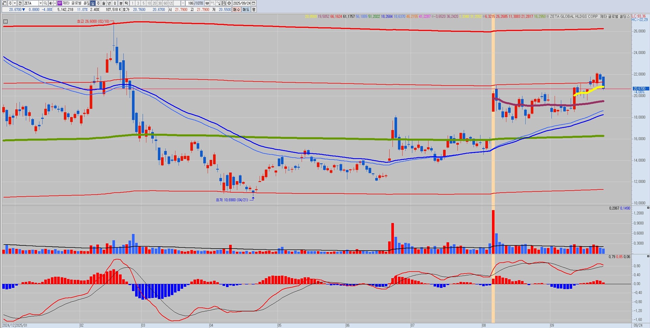Click the speaker sound icon in toolbar
This screenshot has height=328, width=650.
[51, 3]
